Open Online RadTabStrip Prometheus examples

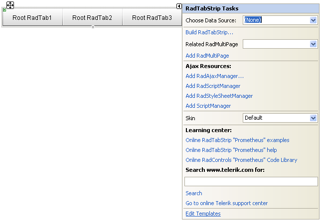coord(237,140)
